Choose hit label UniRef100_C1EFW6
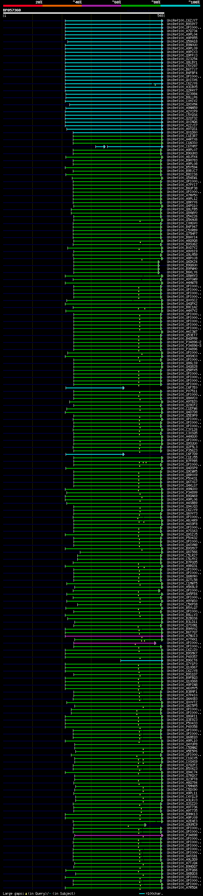 click(x=182, y=409)
